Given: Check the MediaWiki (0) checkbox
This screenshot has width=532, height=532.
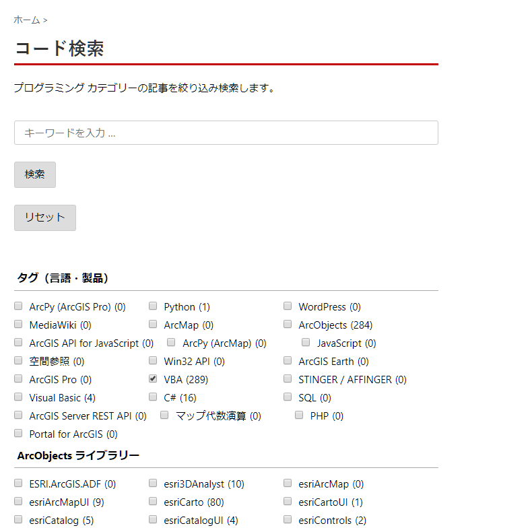Looking at the screenshot, I should [x=18, y=324].
